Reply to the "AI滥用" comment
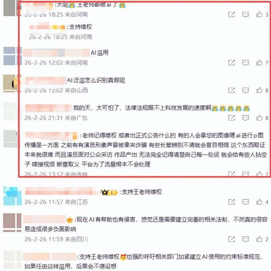This screenshot has height=271, width=271. [246, 63]
